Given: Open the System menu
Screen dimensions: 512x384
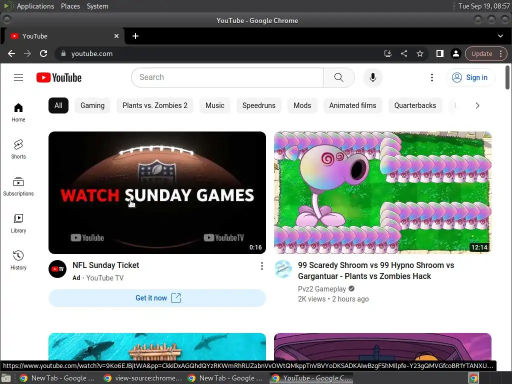Looking at the screenshot, I should tap(97, 6).
